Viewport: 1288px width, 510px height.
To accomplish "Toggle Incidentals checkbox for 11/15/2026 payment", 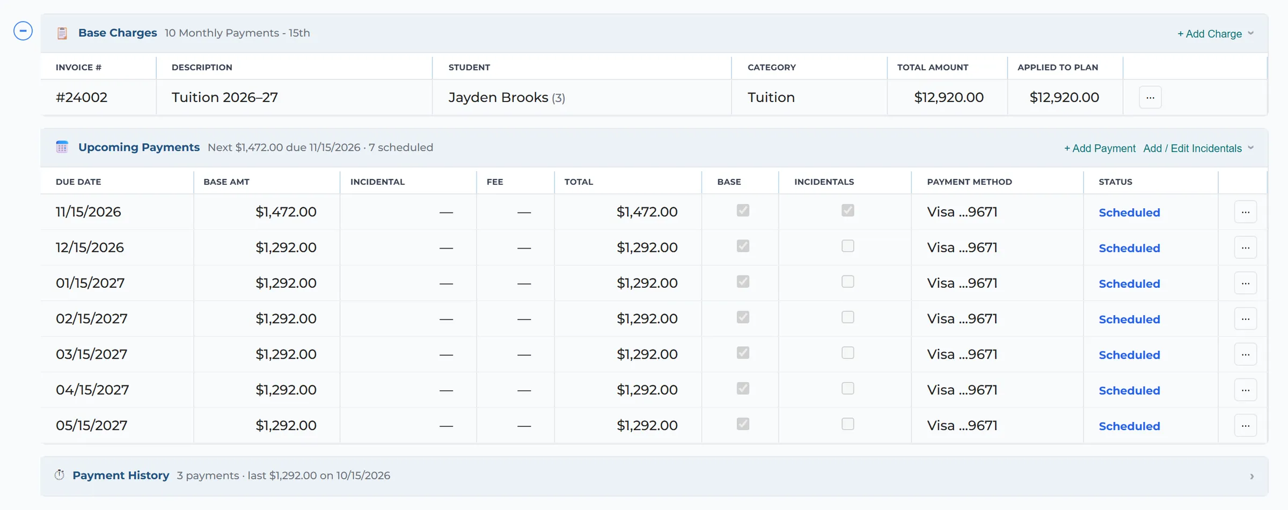I will tap(848, 210).
